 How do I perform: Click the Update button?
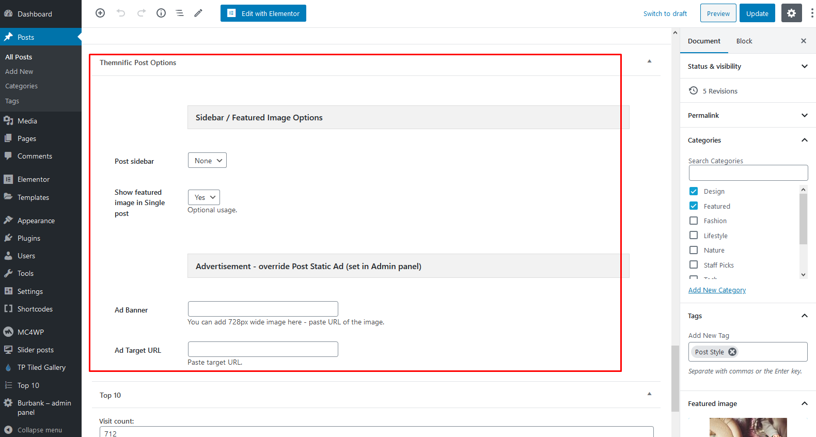coord(757,13)
